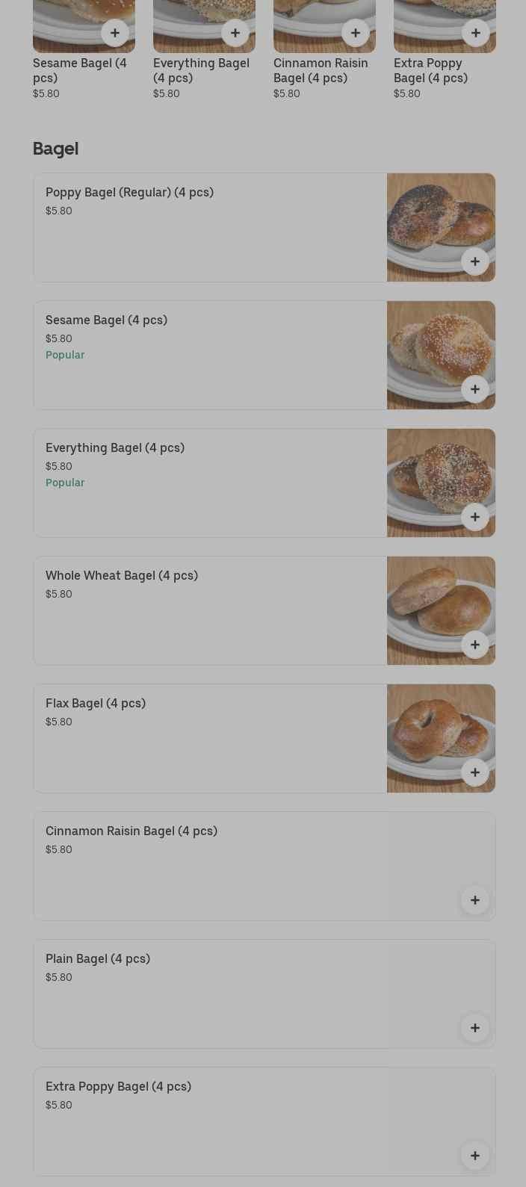Add Whole Wheat Bagel to order

(x=475, y=645)
